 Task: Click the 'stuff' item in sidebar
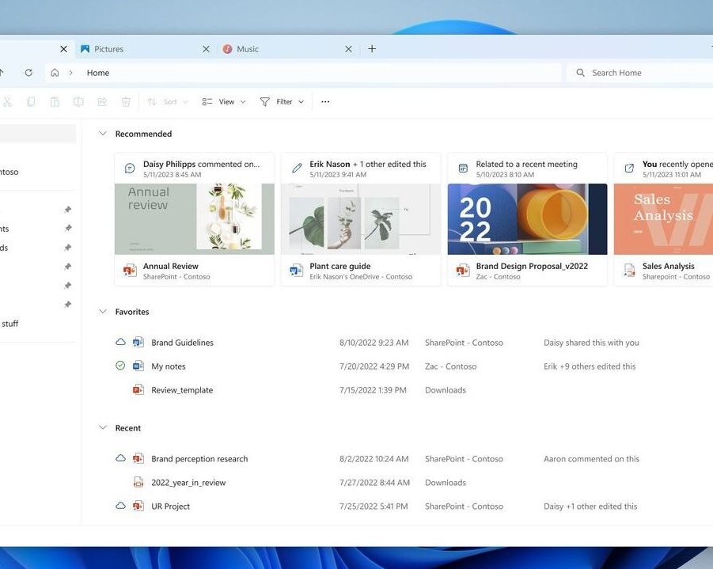pyautogui.click(x=10, y=324)
